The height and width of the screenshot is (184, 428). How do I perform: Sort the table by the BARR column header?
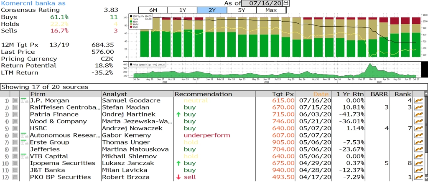click(x=378, y=94)
